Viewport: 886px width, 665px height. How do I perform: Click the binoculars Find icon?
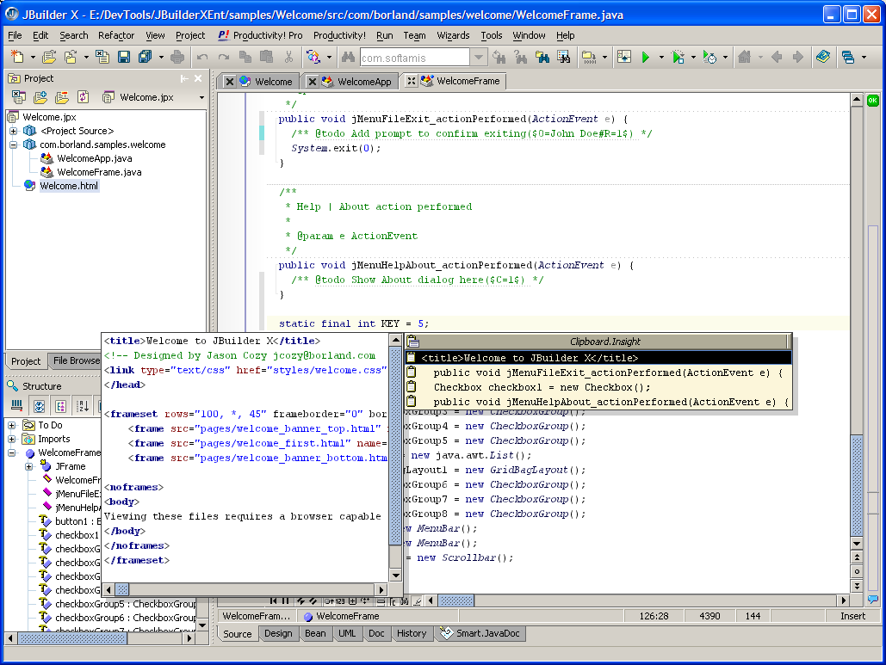(349, 58)
